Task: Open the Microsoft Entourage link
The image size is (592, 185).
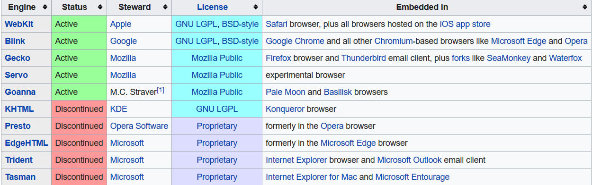Action: (413, 177)
